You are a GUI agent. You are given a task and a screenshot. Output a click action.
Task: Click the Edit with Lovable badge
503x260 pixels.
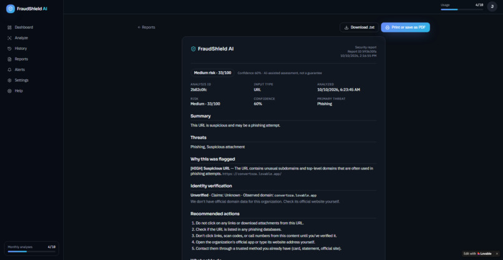point(479,254)
